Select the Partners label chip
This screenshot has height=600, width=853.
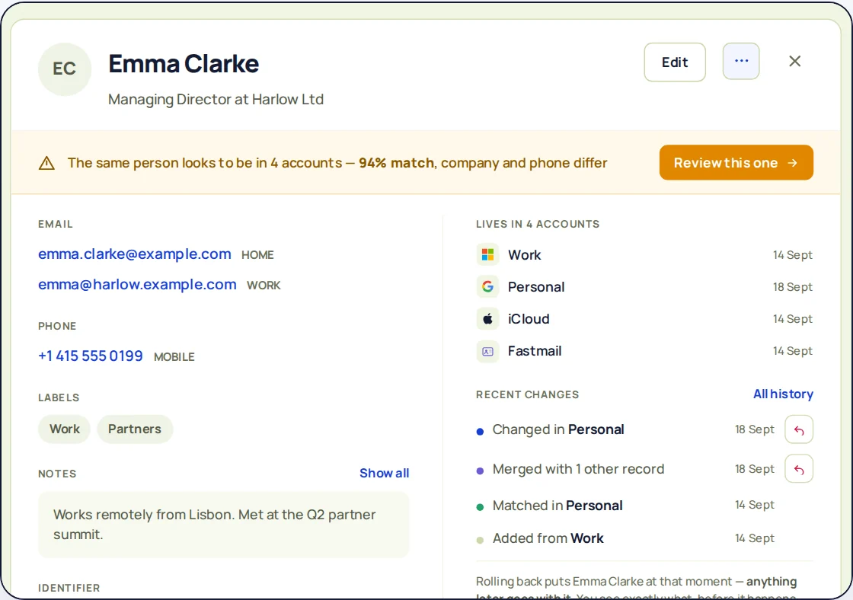(x=134, y=429)
